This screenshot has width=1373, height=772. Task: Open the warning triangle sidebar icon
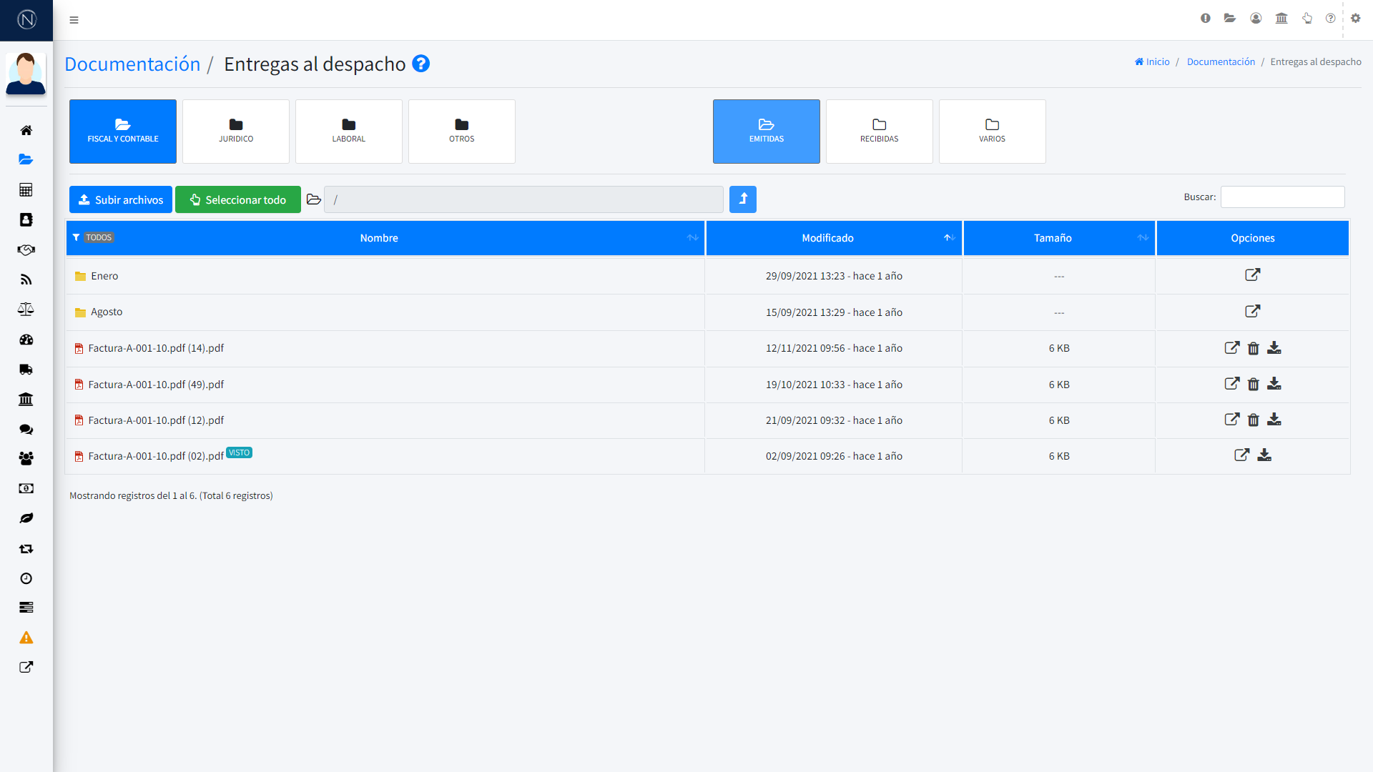[x=26, y=638]
